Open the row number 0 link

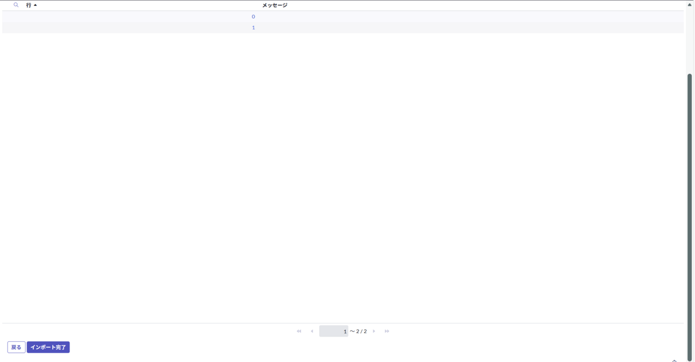point(253,17)
